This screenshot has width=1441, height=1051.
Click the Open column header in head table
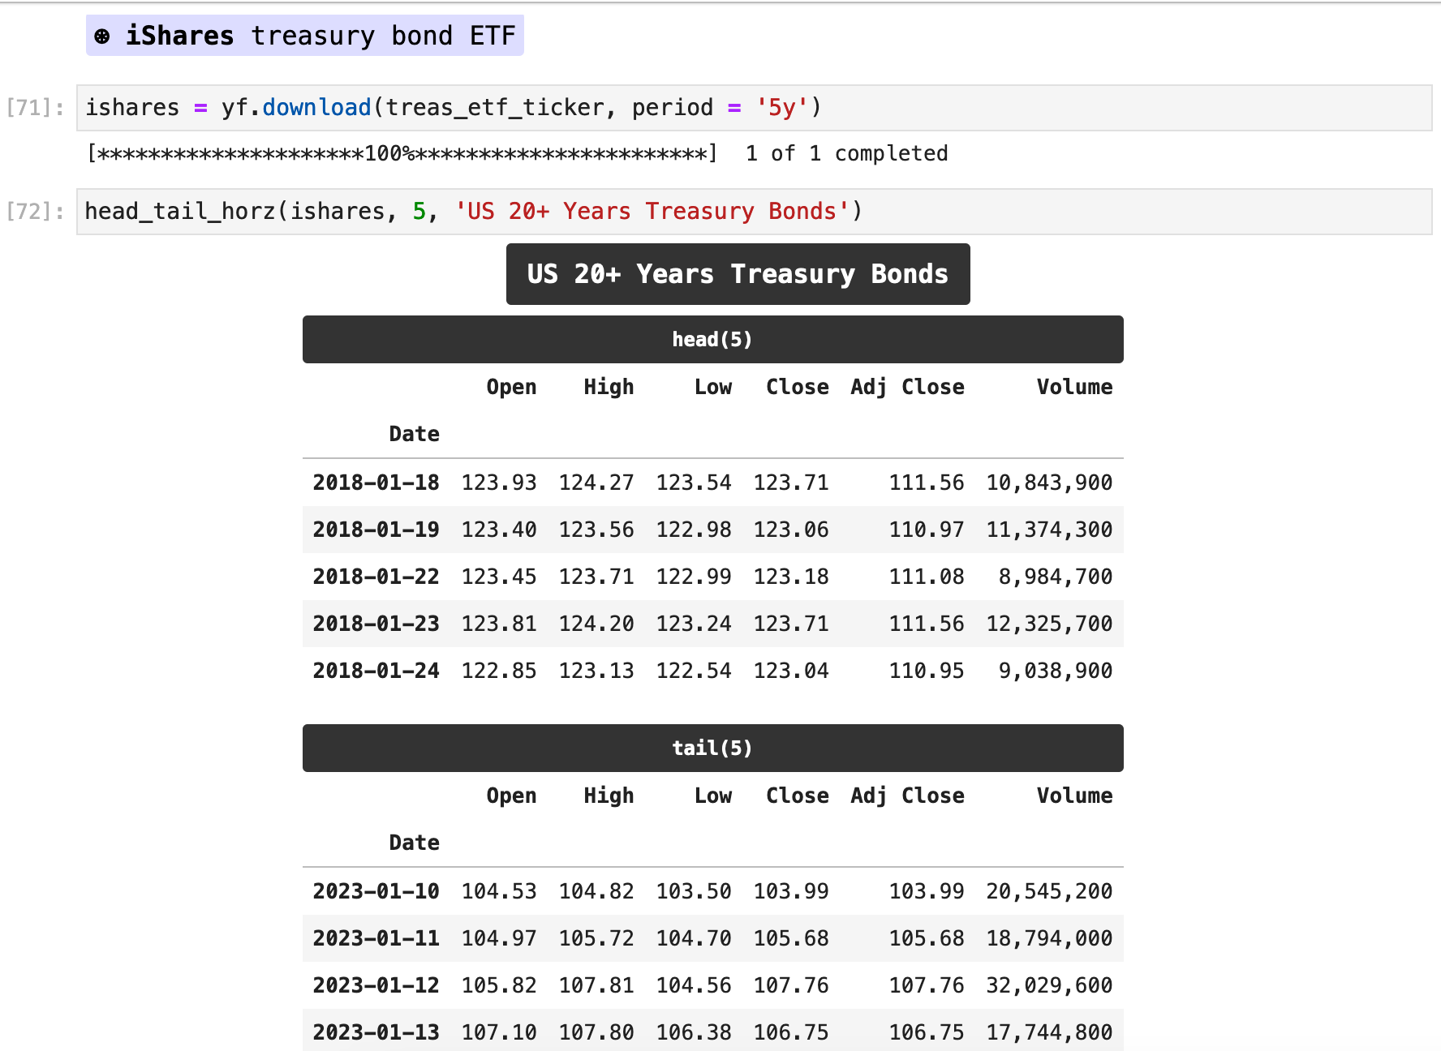pyautogui.click(x=511, y=388)
